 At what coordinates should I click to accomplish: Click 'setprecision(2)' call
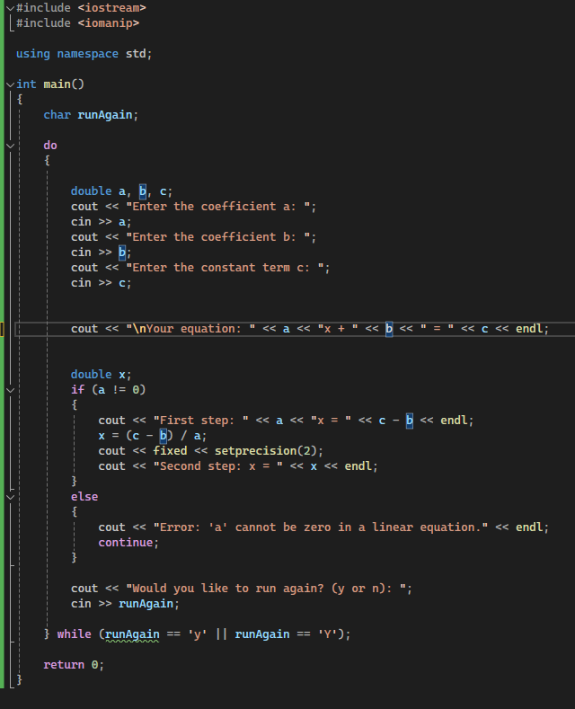click(265, 451)
